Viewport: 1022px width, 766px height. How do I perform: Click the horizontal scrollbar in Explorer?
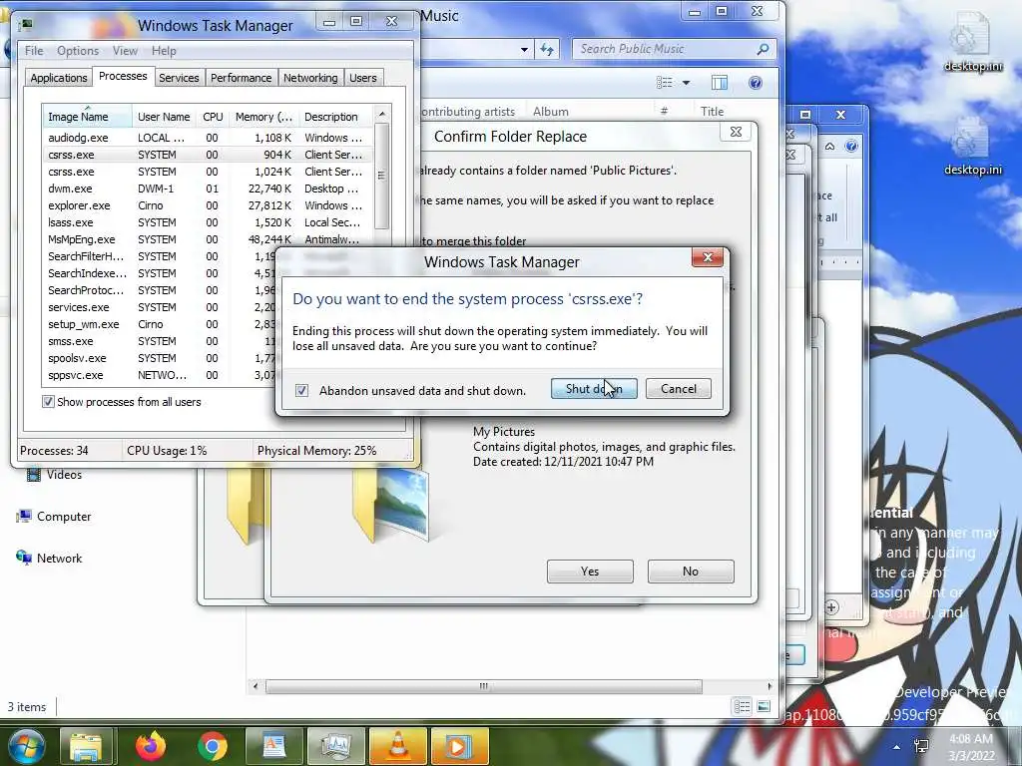484,686
